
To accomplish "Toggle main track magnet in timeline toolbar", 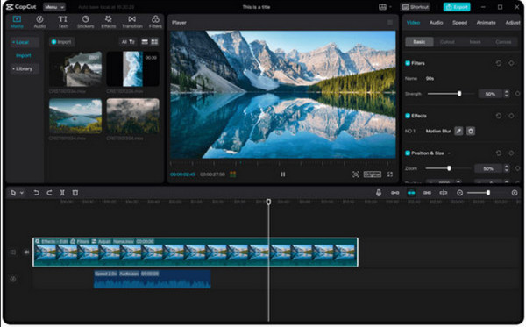I will tap(394, 193).
